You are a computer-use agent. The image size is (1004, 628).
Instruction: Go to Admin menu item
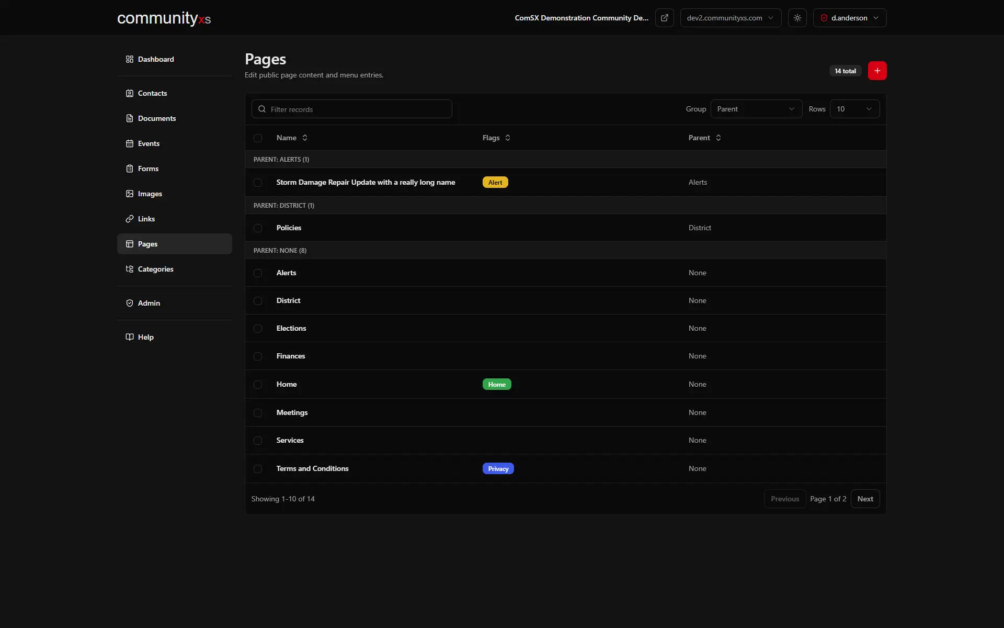(175, 303)
